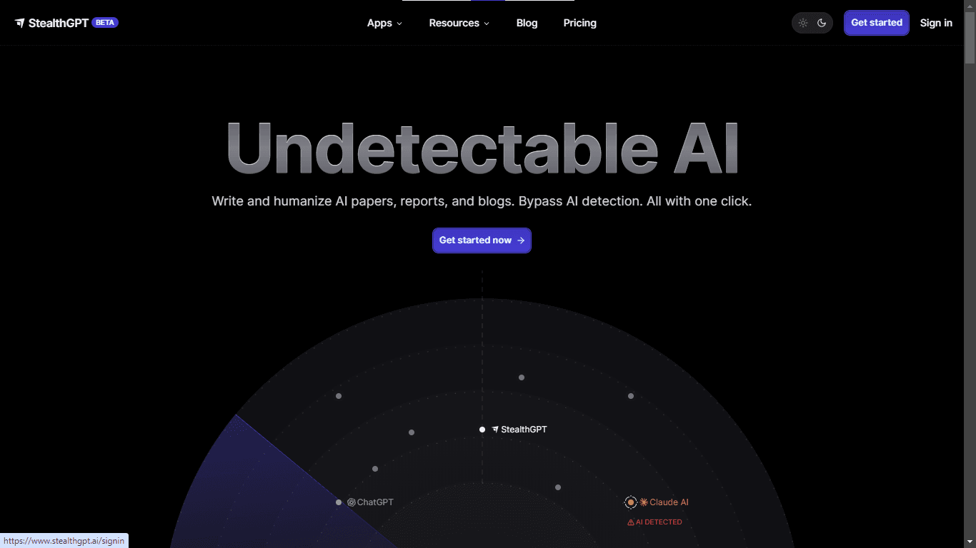Click the BETA badge beside the logo

(x=105, y=22)
